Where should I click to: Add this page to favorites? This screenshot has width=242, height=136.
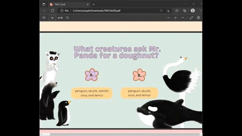(x=168, y=11)
